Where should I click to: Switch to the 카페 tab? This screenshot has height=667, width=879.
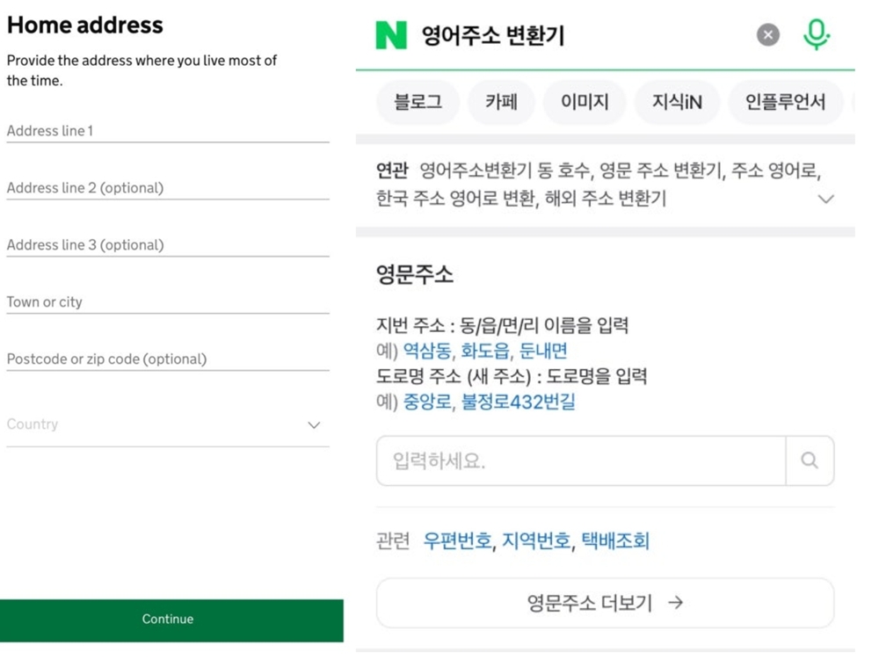point(501,102)
